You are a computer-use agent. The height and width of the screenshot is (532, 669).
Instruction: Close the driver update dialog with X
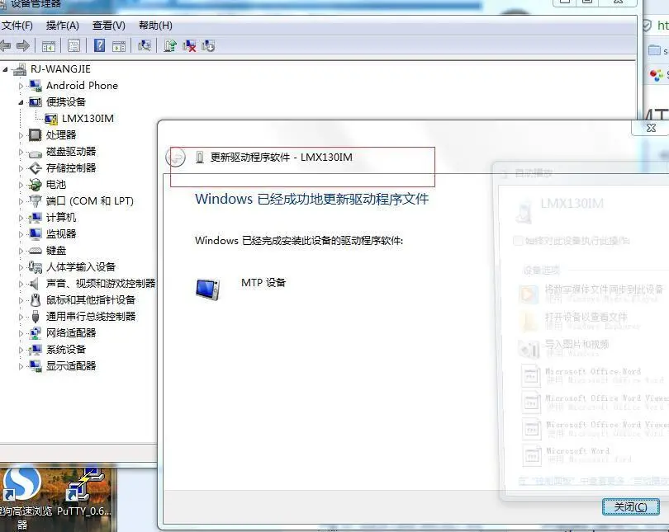pos(651,127)
